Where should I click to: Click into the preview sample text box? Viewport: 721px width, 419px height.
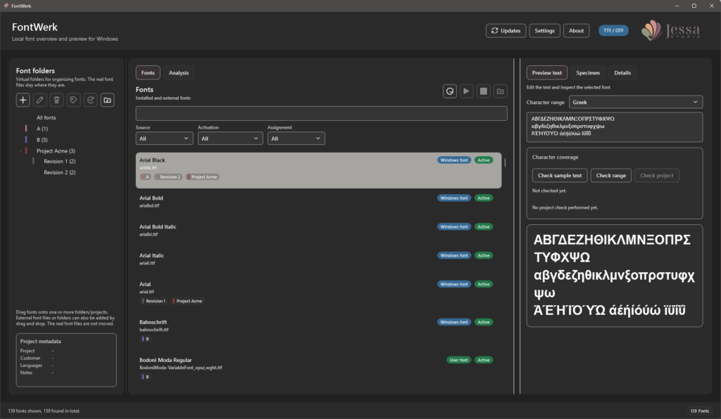pos(614,127)
